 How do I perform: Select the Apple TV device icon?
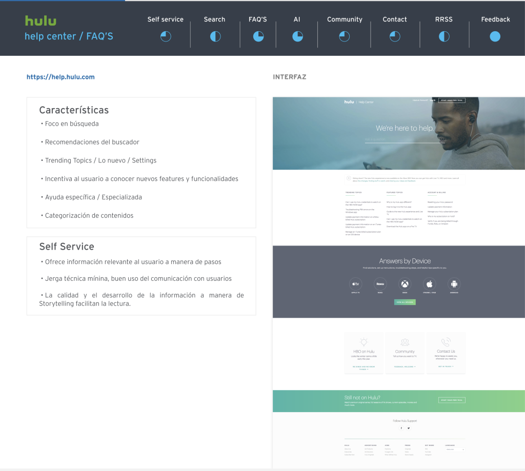coord(356,284)
